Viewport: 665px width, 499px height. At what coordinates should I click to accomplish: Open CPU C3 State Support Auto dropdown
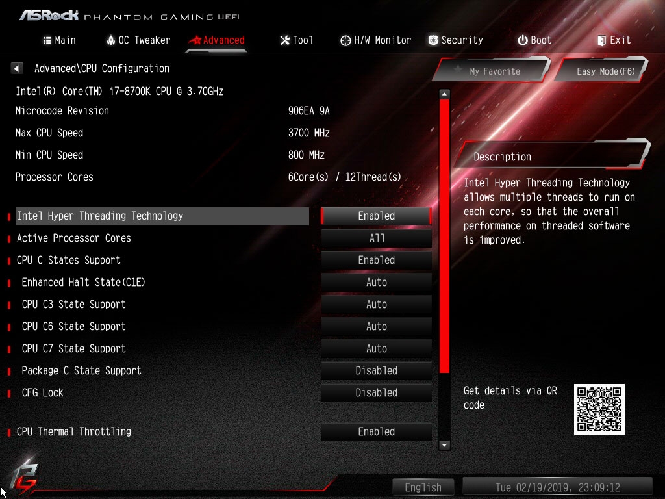click(376, 304)
